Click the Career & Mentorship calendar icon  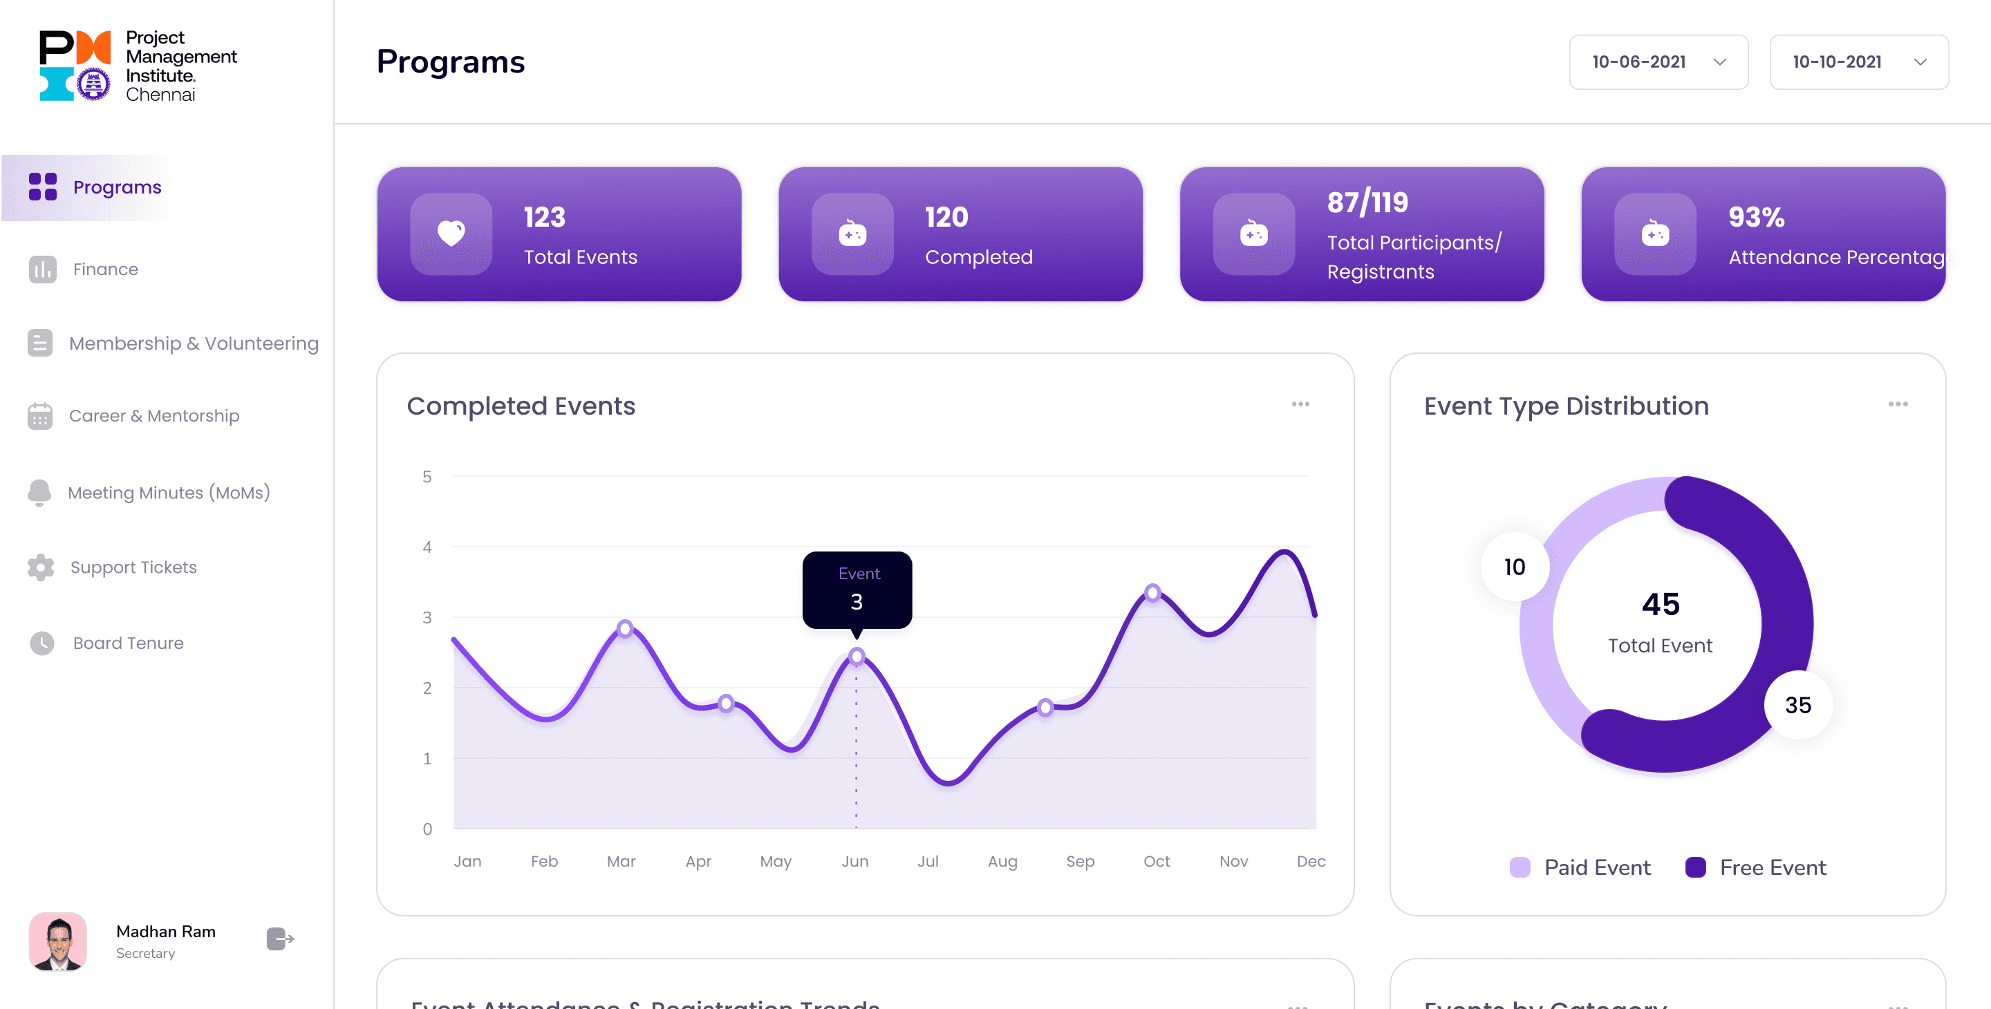point(40,415)
